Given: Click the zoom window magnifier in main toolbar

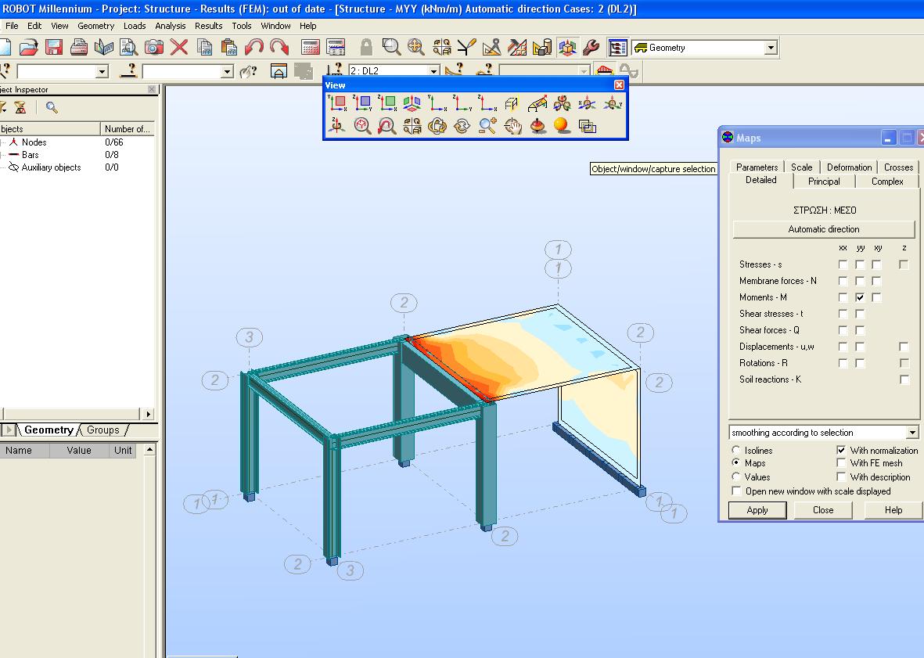Looking at the screenshot, I should (x=391, y=47).
